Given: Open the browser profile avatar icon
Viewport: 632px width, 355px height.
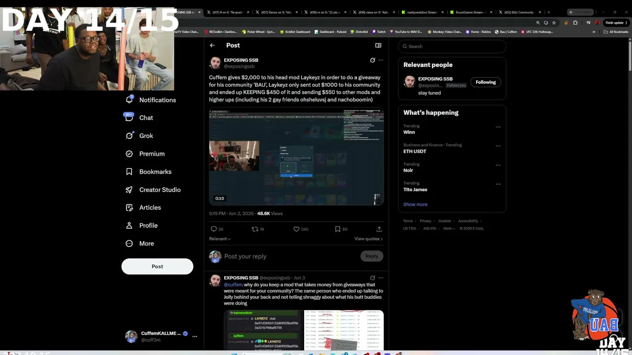Looking at the screenshot, I should tap(597, 23).
